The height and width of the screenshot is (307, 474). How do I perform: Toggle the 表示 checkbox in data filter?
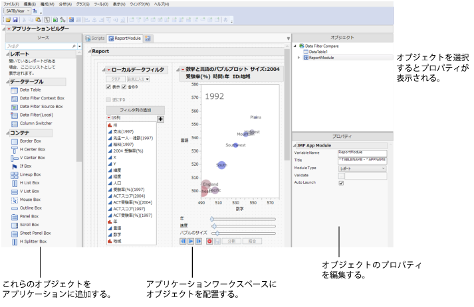click(x=108, y=86)
